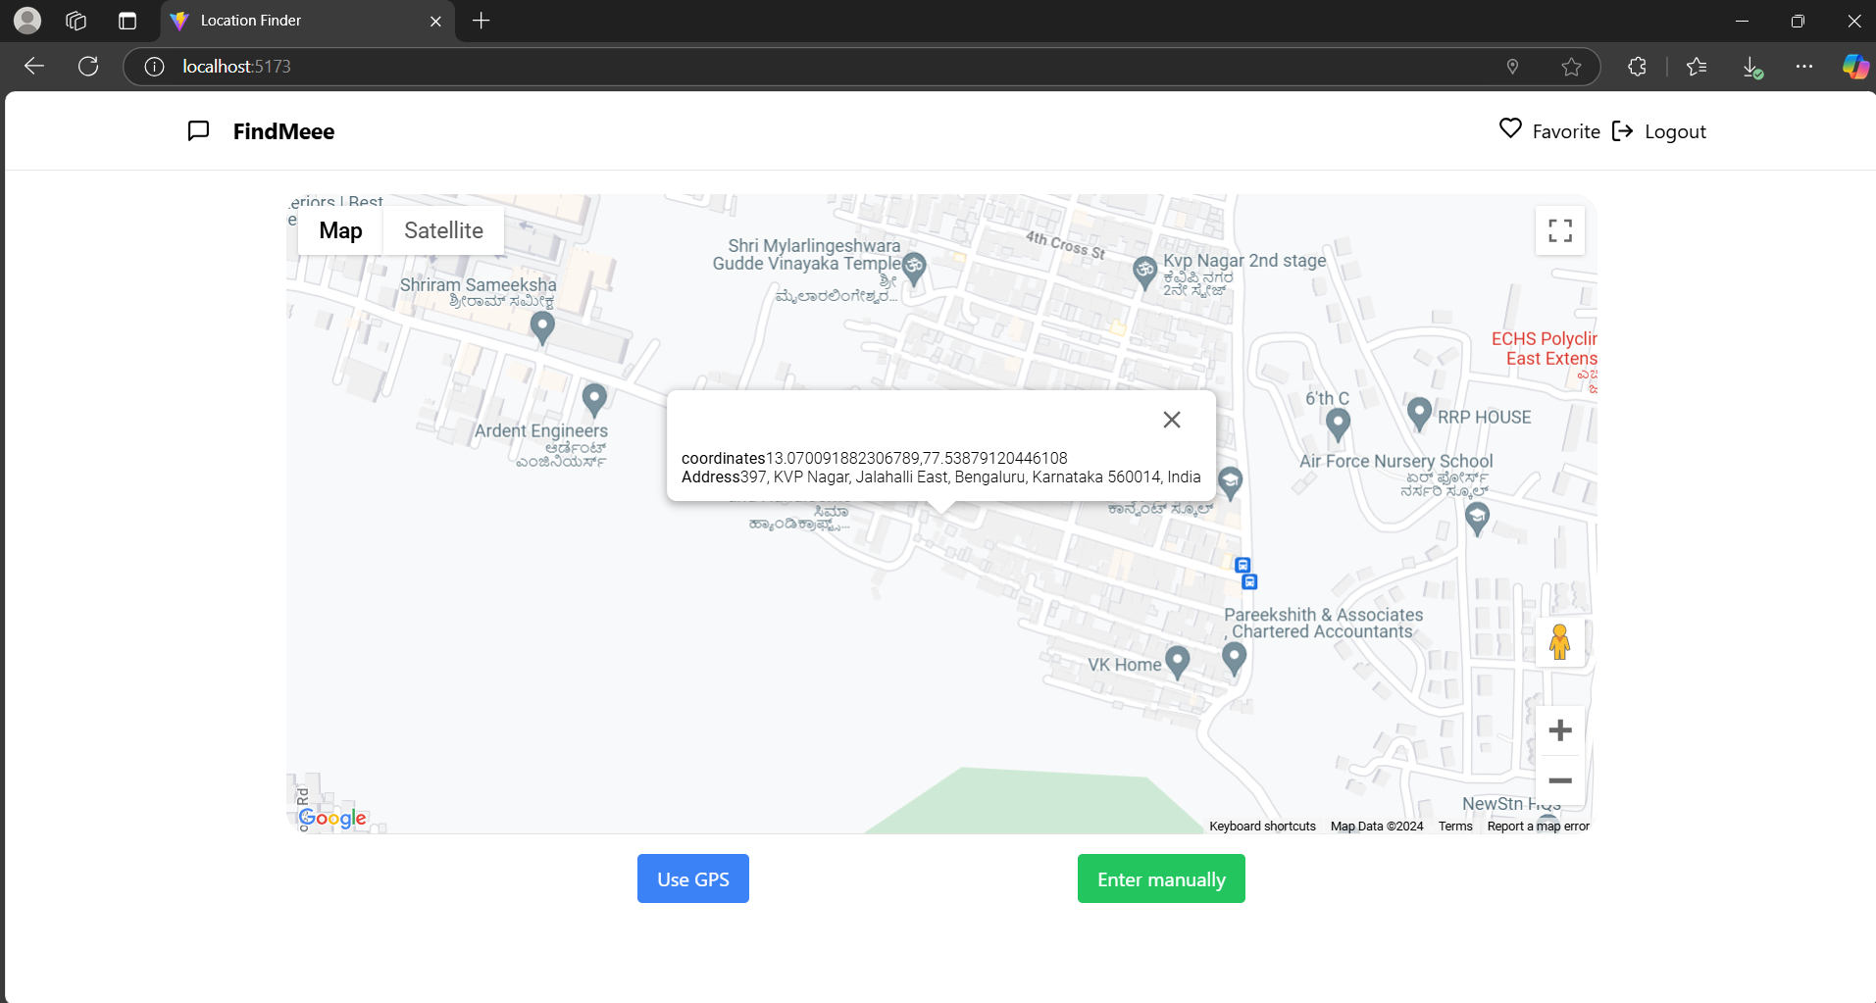Image resolution: width=1876 pixels, height=1003 pixels.
Task: Open the Copilot sidebar
Action: pyautogui.click(x=1855, y=67)
